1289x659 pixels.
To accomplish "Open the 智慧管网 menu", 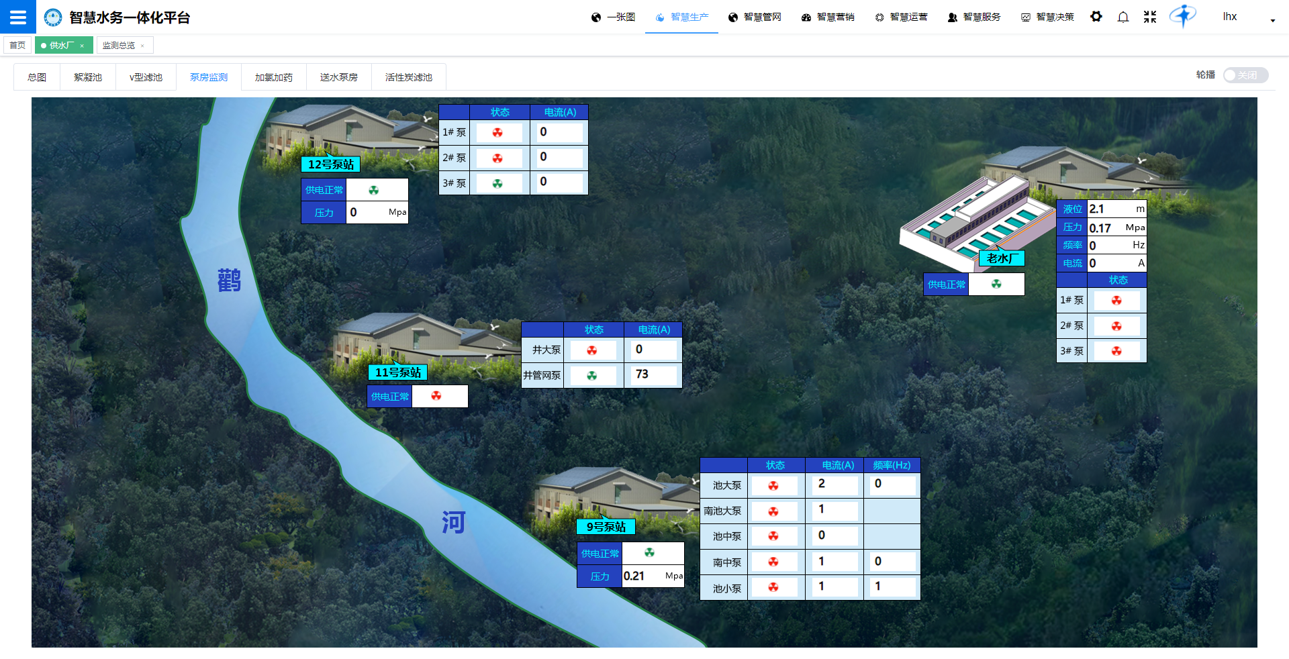I will [755, 17].
